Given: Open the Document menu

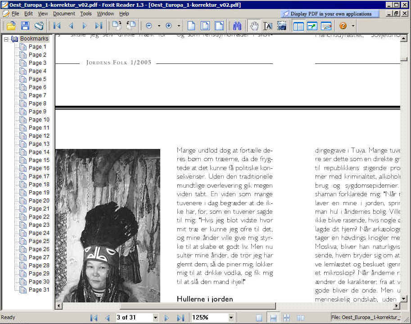Looking at the screenshot, I should (64, 13).
